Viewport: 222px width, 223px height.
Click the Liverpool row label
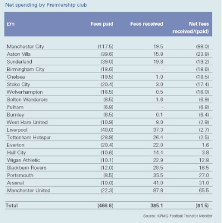tap(17, 130)
